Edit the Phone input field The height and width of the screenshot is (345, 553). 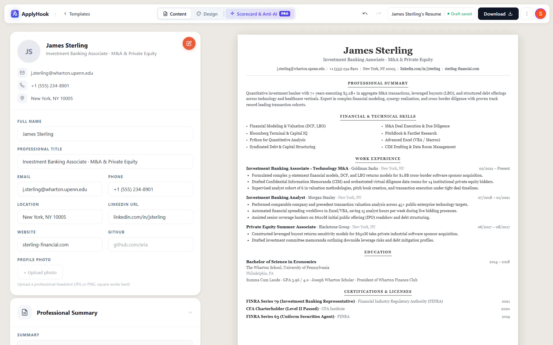151,189
